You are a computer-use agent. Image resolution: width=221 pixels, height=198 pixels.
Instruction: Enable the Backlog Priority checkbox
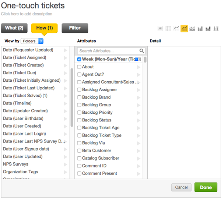(79, 113)
